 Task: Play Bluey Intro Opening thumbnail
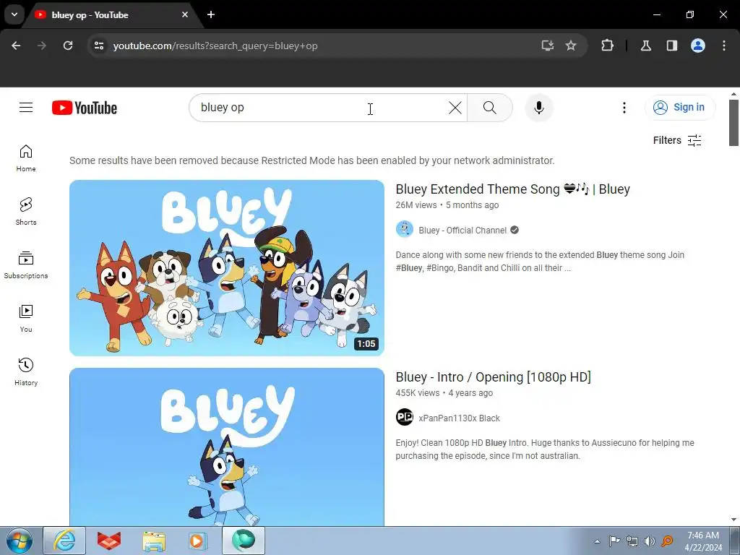227,447
